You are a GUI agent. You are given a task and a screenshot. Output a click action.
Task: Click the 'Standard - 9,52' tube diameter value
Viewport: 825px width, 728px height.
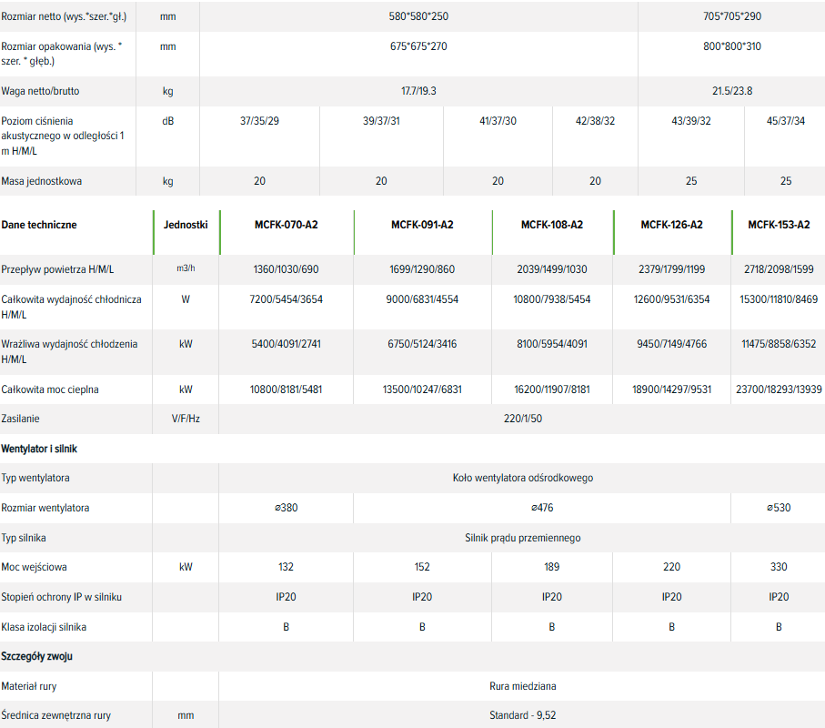point(522,715)
